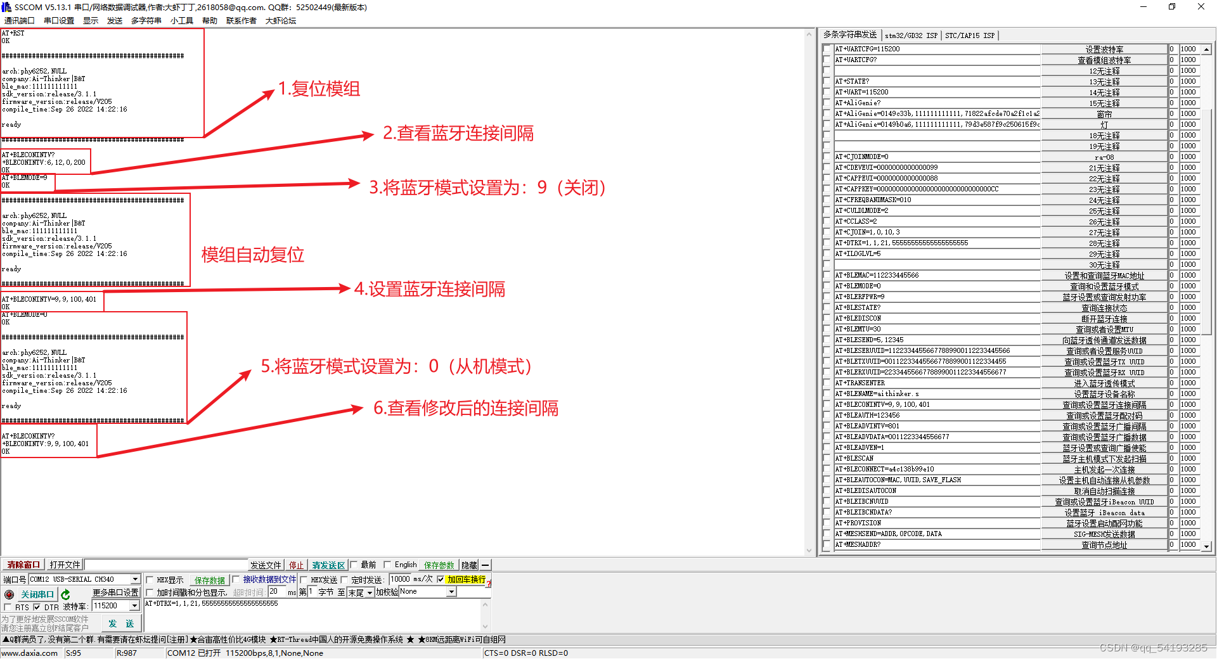Click the AT+BLENAME=aithinker.s command field

click(937, 394)
